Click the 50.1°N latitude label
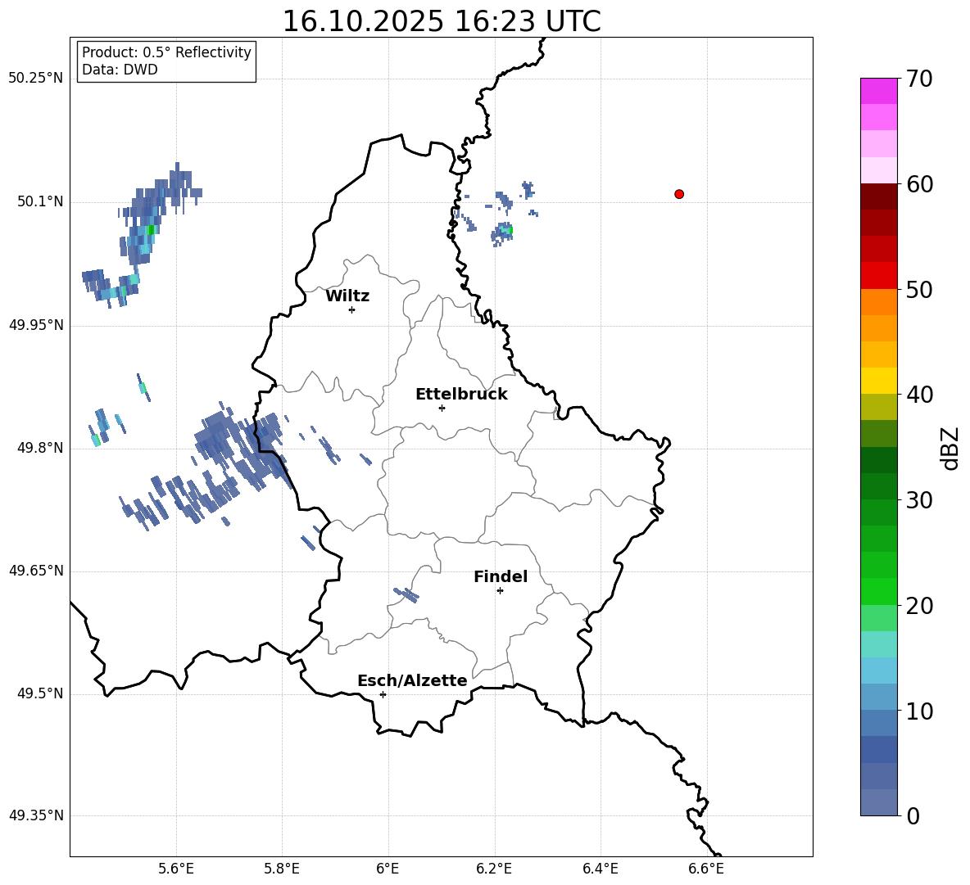This screenshot has width=970, height=885. [x=40, y=202]
